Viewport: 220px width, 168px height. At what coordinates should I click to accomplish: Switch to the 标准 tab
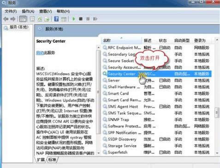pyautogui.click(x=52, y=160)
